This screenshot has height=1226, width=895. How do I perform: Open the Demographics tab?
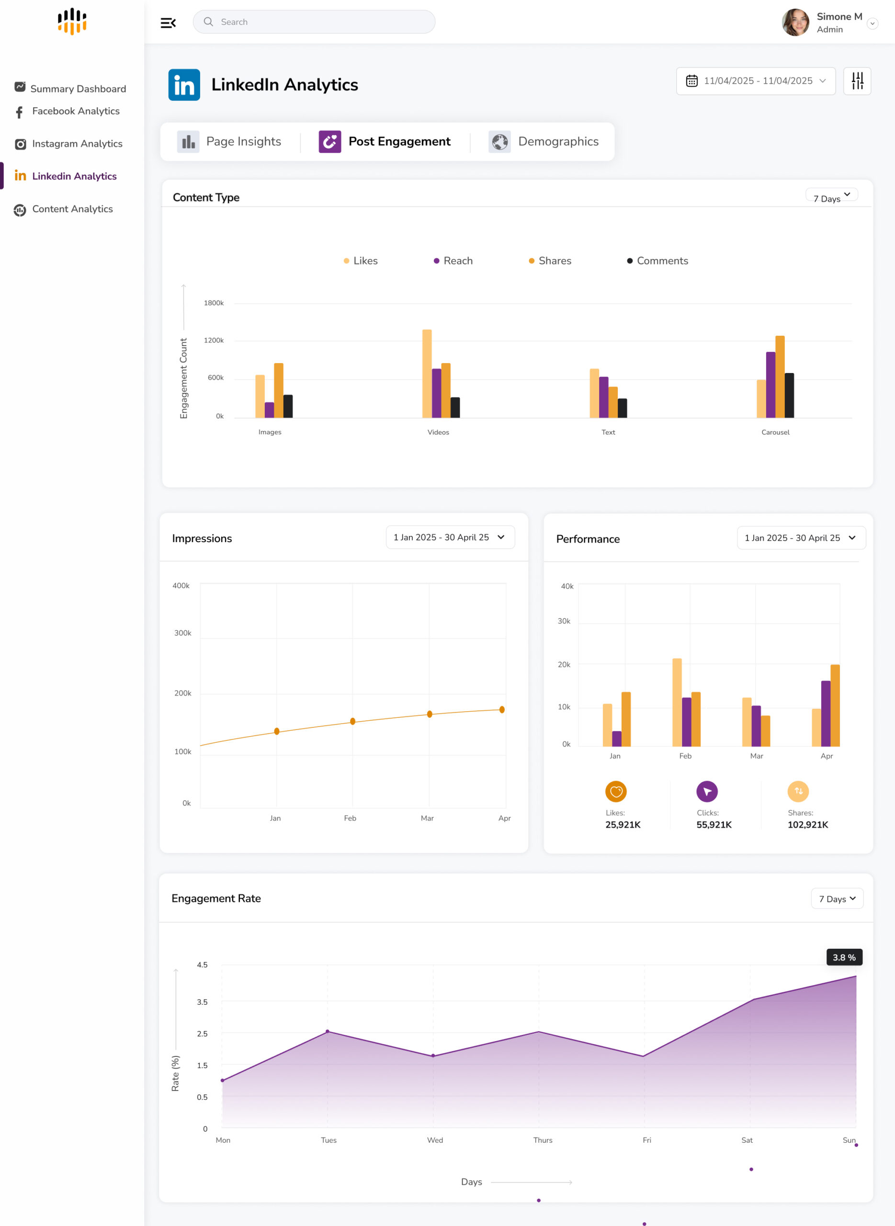coord(544,141)
